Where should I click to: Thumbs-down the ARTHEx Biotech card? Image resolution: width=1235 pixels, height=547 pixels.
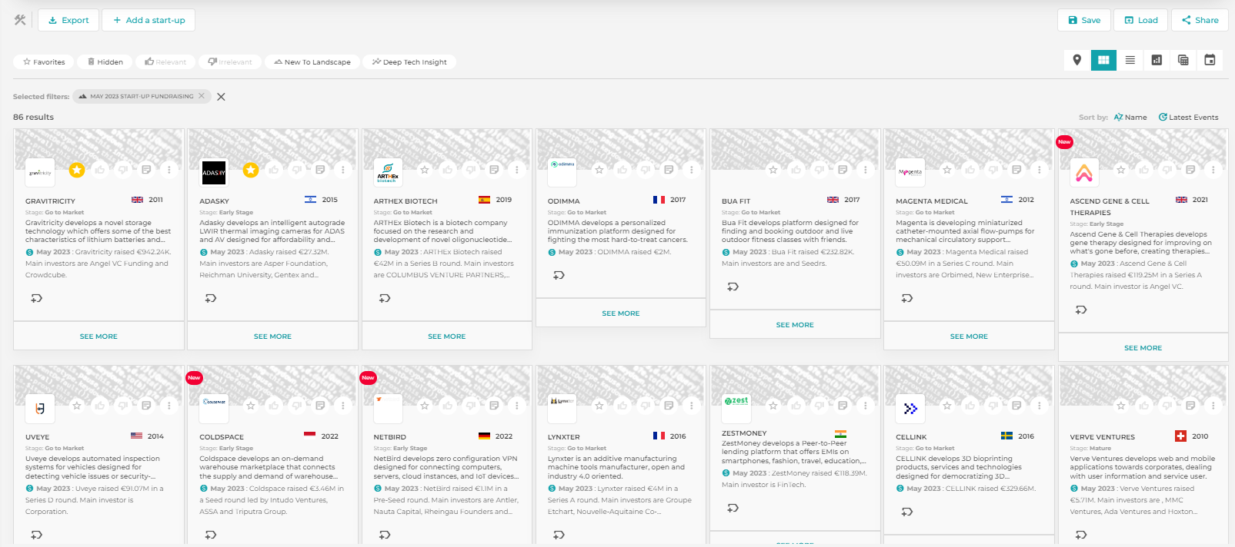point(471,170)
